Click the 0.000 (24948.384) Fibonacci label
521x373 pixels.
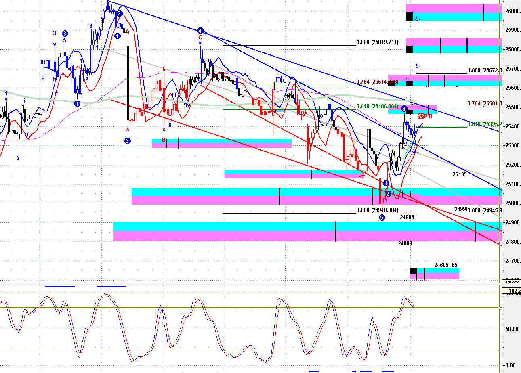point(378,210)
